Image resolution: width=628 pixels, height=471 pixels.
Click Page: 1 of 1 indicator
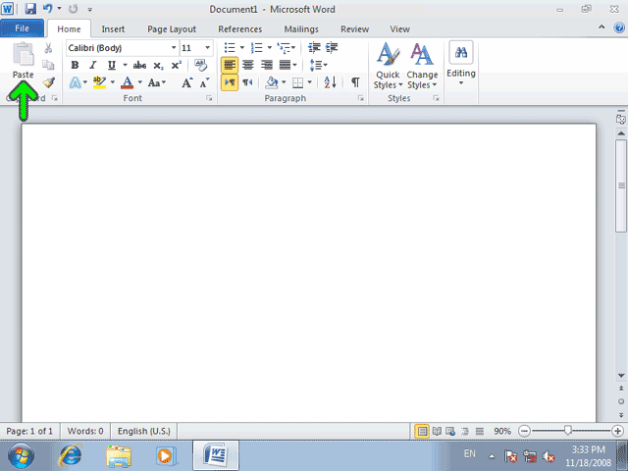coord(29,432)
